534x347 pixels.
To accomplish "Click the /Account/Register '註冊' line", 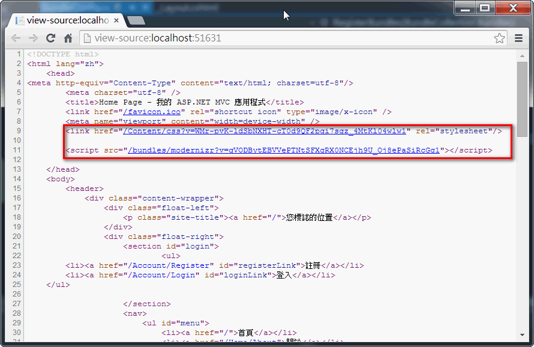I will point(215,265).
